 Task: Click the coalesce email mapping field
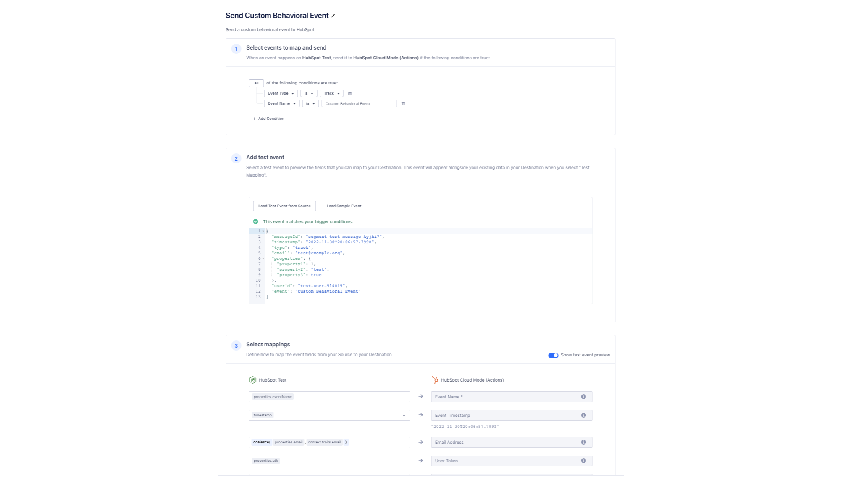[x=330, y=442]
